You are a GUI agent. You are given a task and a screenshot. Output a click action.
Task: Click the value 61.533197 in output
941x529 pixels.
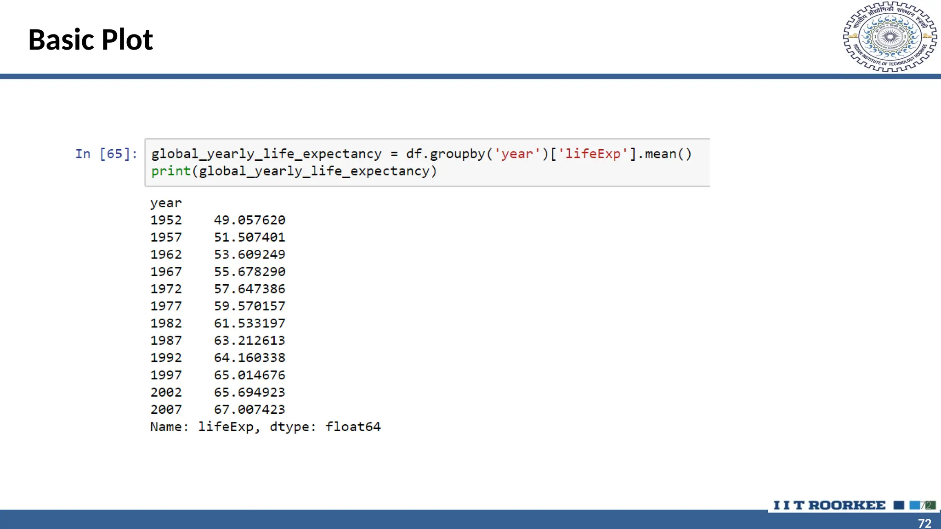point(249,323)
